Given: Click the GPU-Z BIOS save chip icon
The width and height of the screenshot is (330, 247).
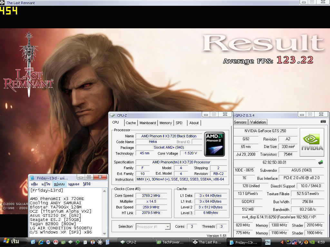Looking at the screenshot, I should (x=321, y=162).
